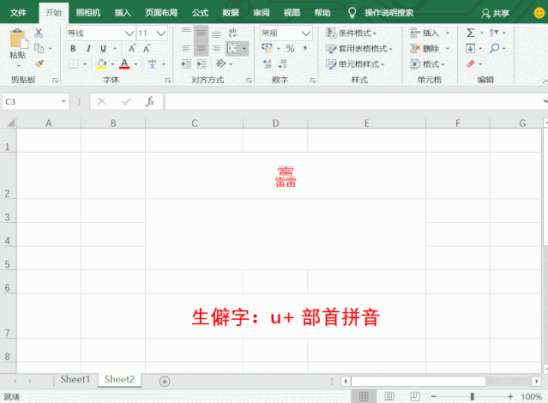The height and width of the screenshot is (403, 548).
Task: Align text right
Action: [x=216, y=49]
